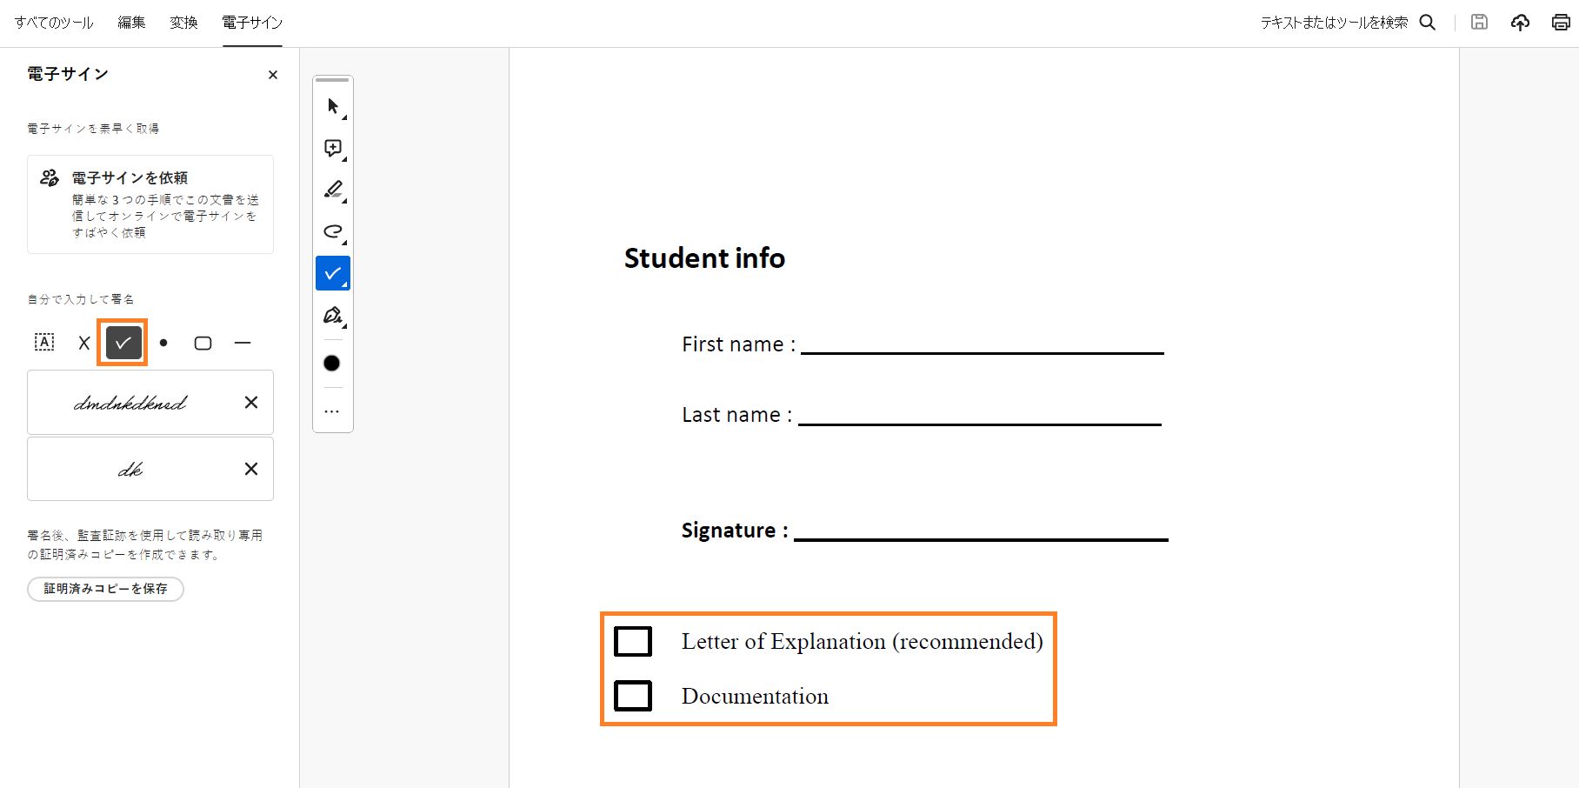
Task: Select the X cross mark stamp
Action: coord(84,343)
